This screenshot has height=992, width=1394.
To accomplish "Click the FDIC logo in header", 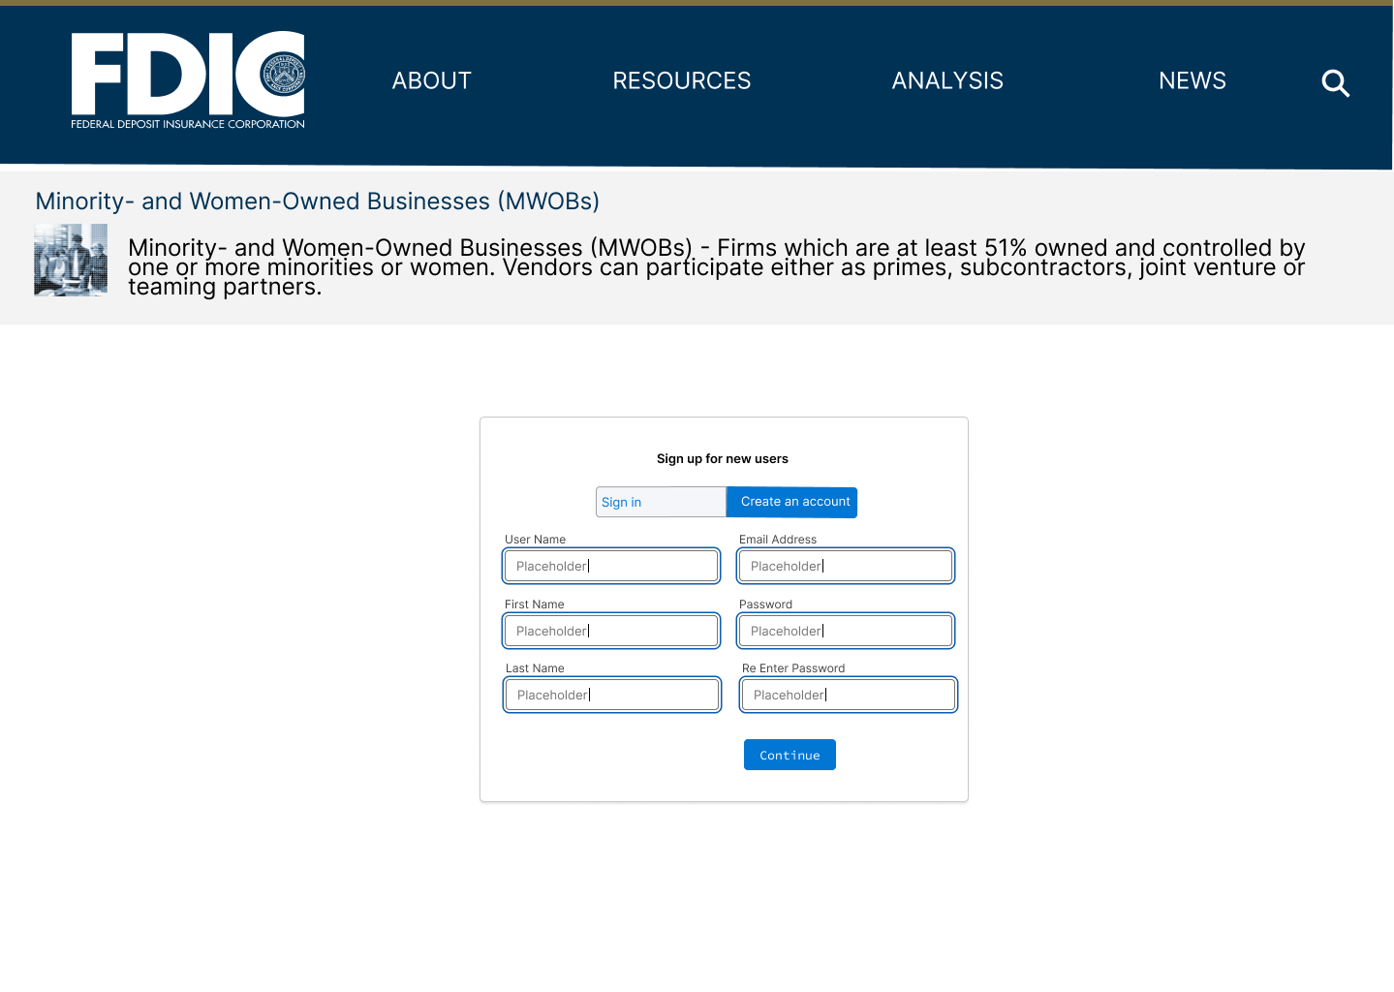I will 188,80.
